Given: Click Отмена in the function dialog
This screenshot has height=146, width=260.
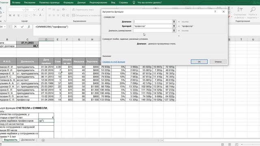Looking at the screenshot, I should pyautogui.click(x=218, y=62).
